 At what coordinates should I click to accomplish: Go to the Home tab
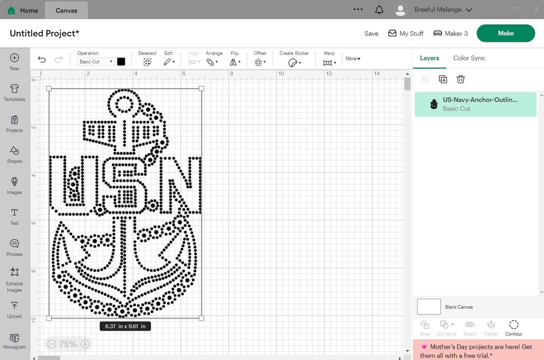click(22, 10)
